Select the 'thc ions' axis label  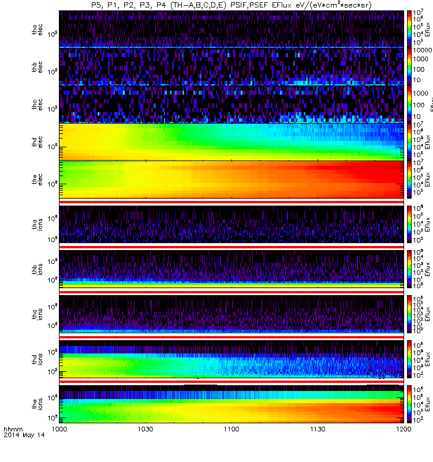[x=37, y=314]
